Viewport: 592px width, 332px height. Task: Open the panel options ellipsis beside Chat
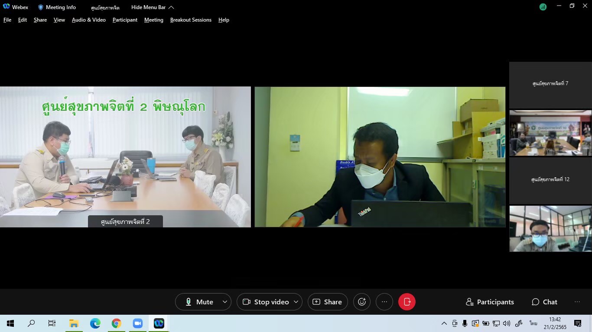pos(577,302)
